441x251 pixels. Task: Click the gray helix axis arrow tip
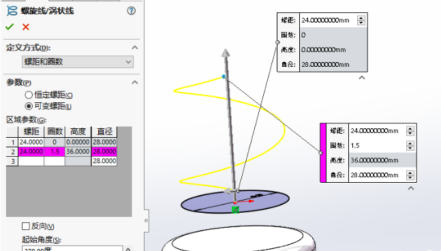[x=226, y=53]
